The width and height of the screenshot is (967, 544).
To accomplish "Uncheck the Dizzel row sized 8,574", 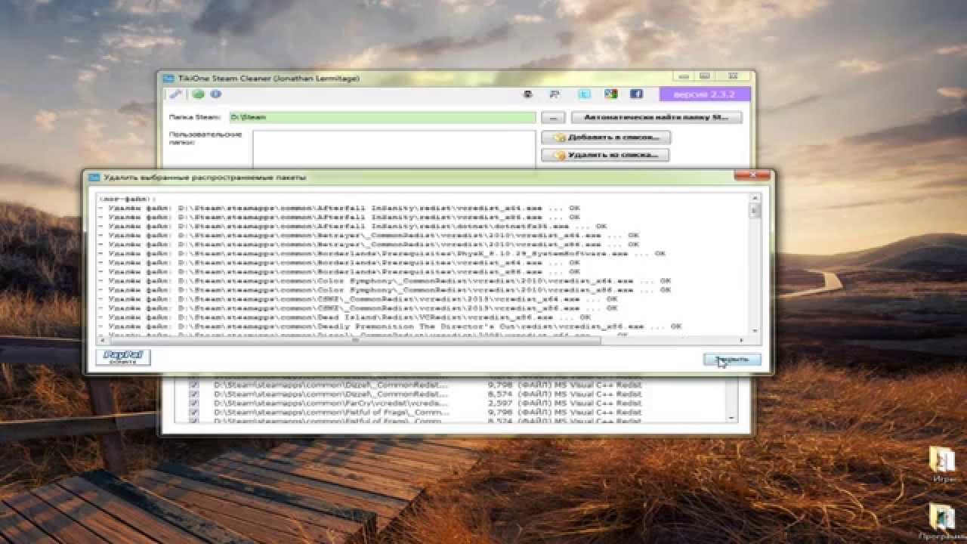I will [194, 394].
